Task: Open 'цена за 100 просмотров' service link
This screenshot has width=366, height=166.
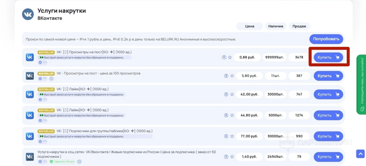Action: click(98, 73)
